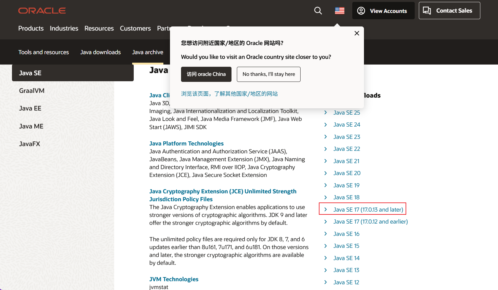
Task: Select the Java archive tab
Action: [148, 52]
